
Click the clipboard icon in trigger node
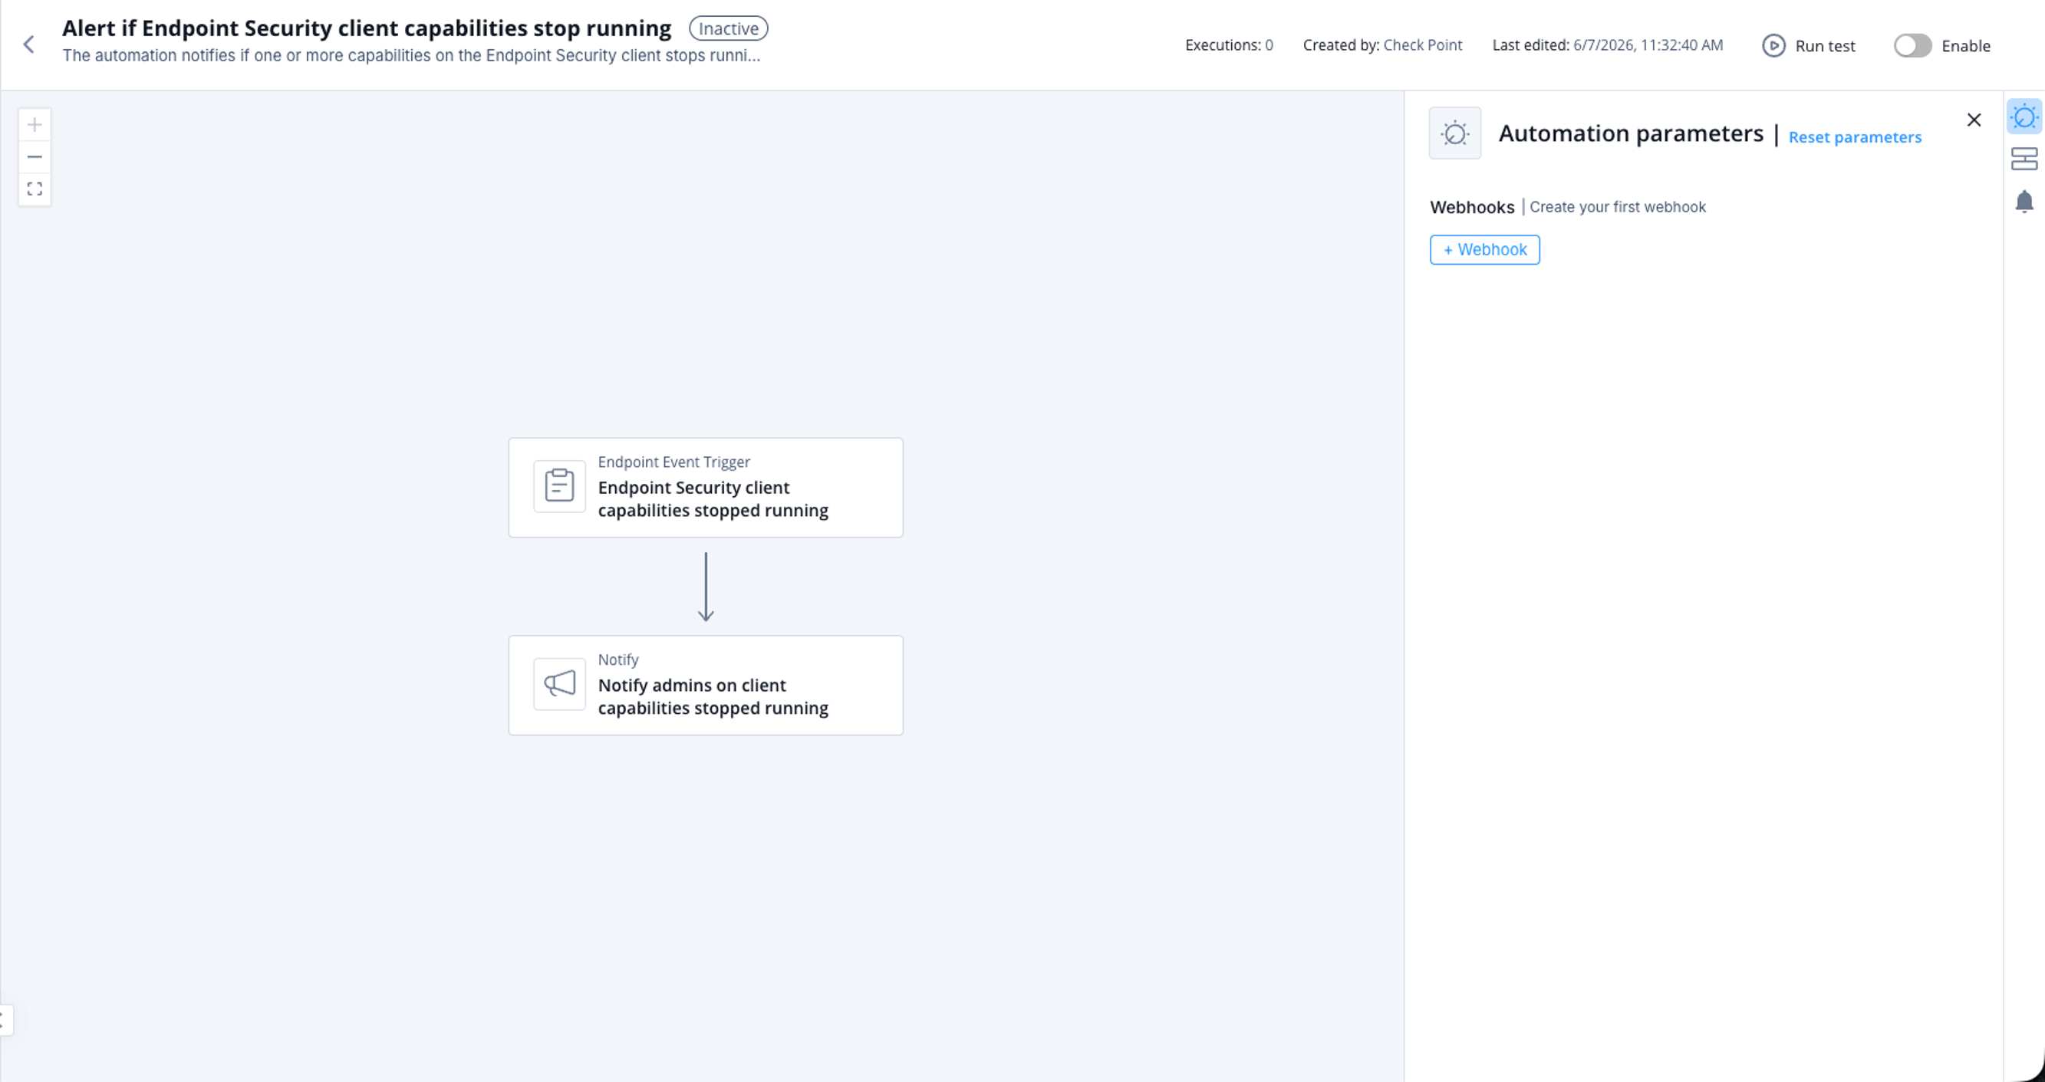pyautogui.click(x=559, y=486)
